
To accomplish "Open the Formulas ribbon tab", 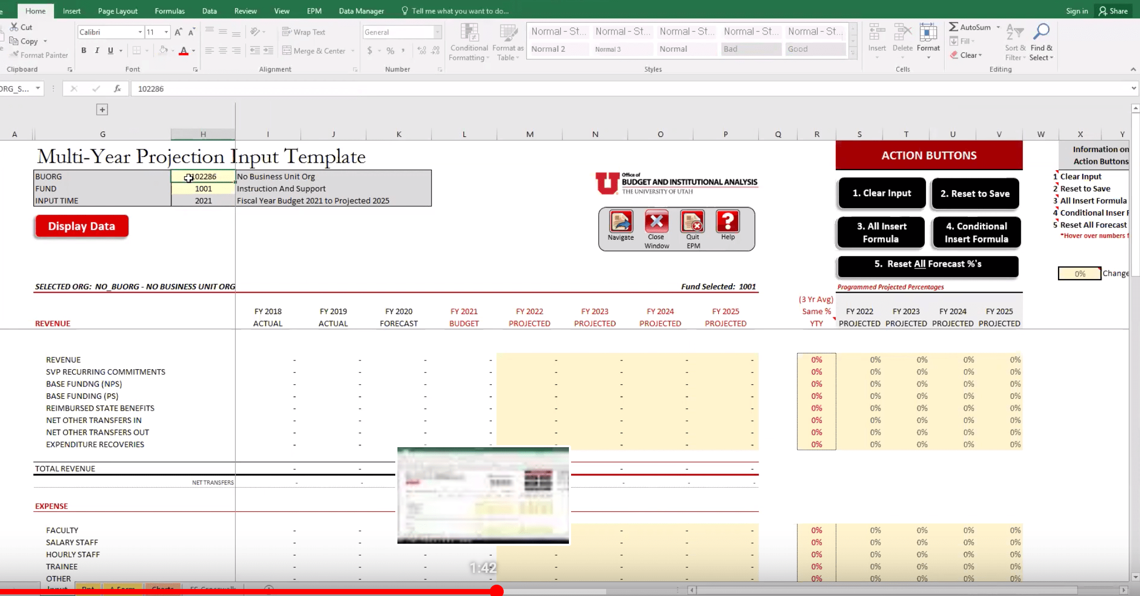I will pos(169,11).
